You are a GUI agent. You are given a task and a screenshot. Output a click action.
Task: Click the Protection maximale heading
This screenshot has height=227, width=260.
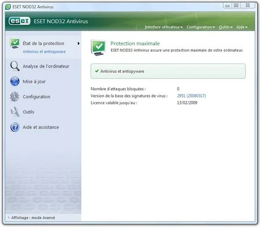[x=135, y=44]
